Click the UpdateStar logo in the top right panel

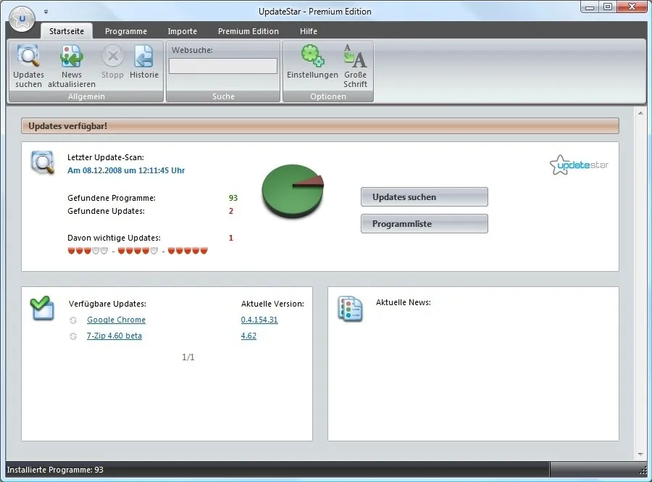coord(578,165)
